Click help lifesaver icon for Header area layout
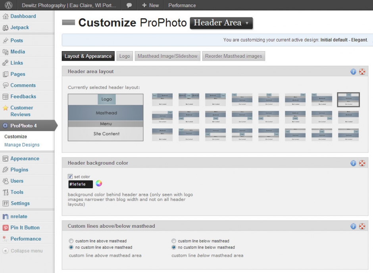The width and height of the screenshot is (373, 273). pyautogui.click(x=362, y=71)
